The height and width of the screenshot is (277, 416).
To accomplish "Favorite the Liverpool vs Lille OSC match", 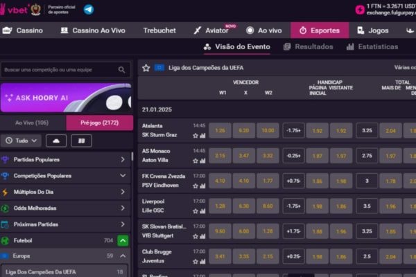I will (x=196, y=211).
